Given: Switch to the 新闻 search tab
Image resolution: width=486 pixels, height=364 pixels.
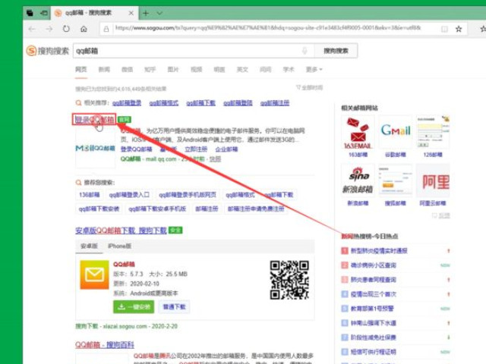Looking at the screenshot, I should pyautogui.click(x=104, y=69).
